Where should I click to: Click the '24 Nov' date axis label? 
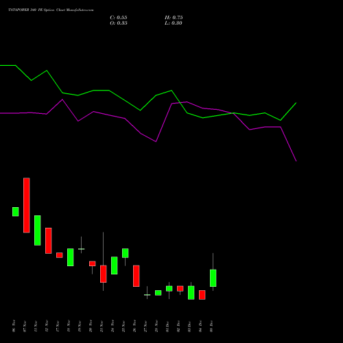113,326
